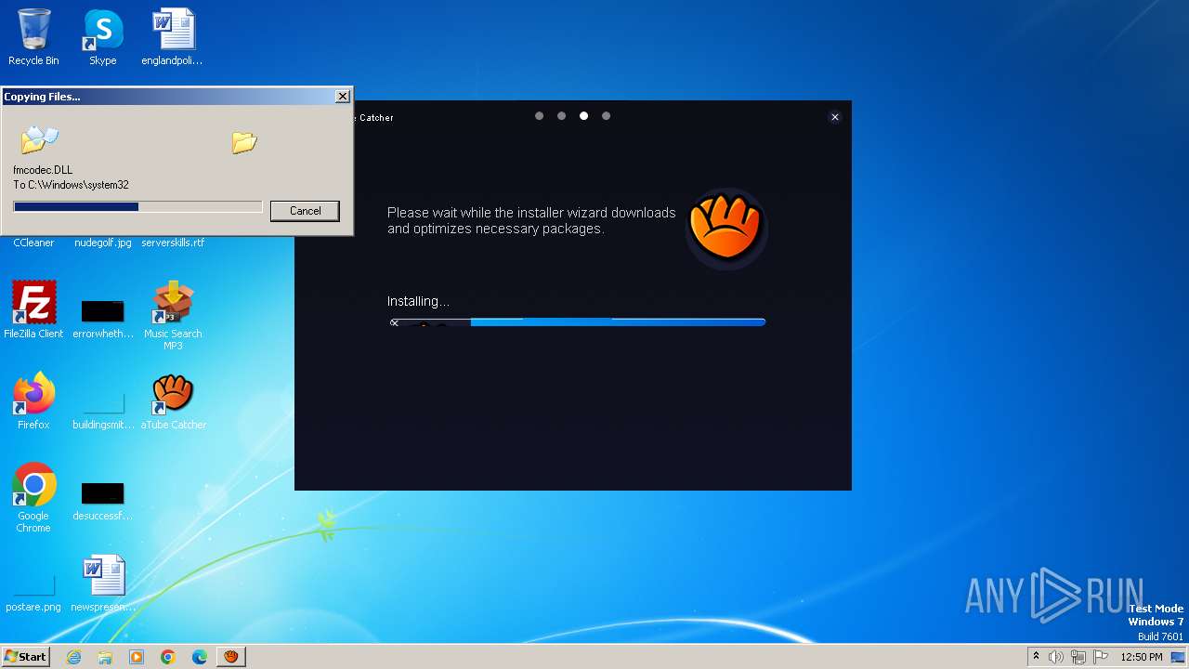Screen dimensions: 1189x669
Task: Open the Skype desktop shortcut
Action: [102, 37]
